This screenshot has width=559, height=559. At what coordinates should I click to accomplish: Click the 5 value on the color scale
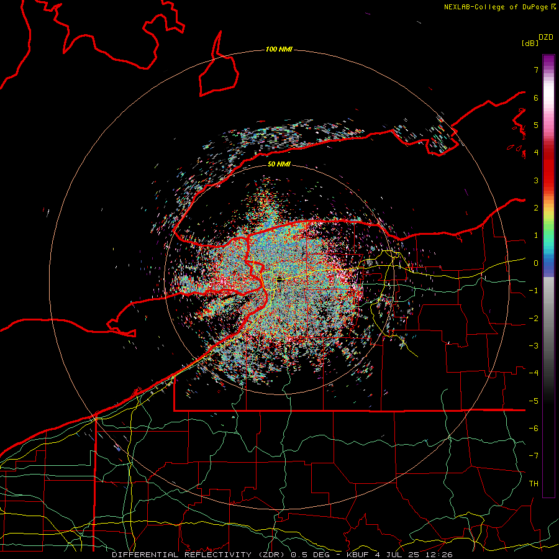coord(536,125)
